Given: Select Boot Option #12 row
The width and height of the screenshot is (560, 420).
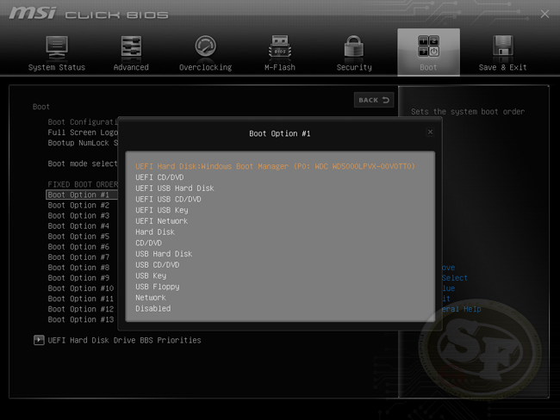Looking at the screenshot, I should (x=81, y=309).
